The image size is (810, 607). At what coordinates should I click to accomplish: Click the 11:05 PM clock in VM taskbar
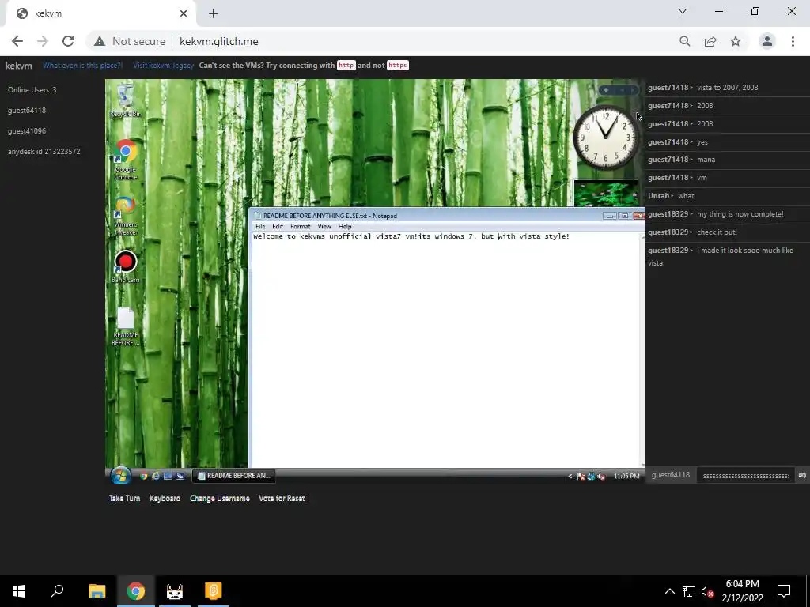(x=626, y=476)
